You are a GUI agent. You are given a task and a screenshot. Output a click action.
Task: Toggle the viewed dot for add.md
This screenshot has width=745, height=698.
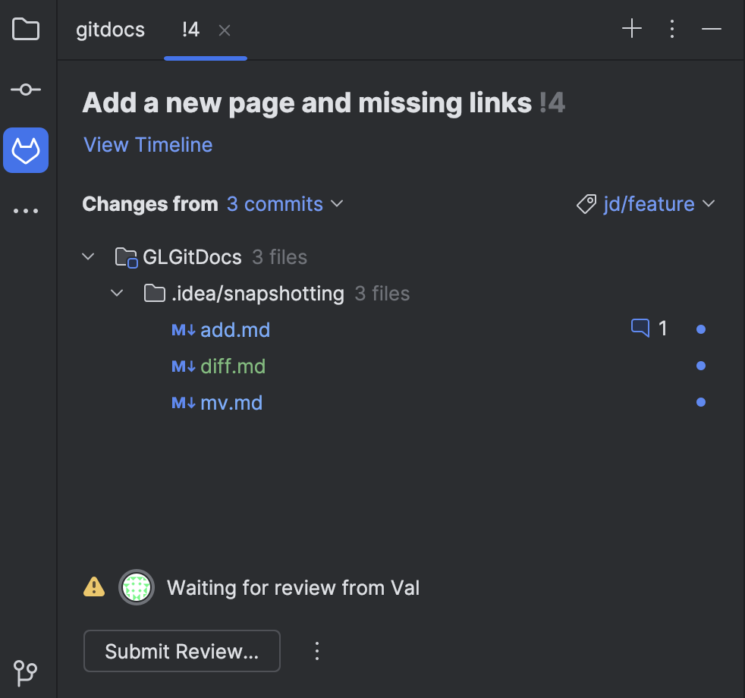click(701, 329)
